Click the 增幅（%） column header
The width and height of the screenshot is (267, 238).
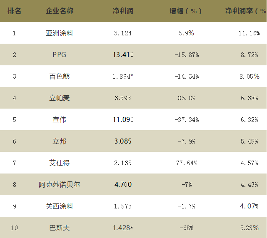[x=186, y=11]
